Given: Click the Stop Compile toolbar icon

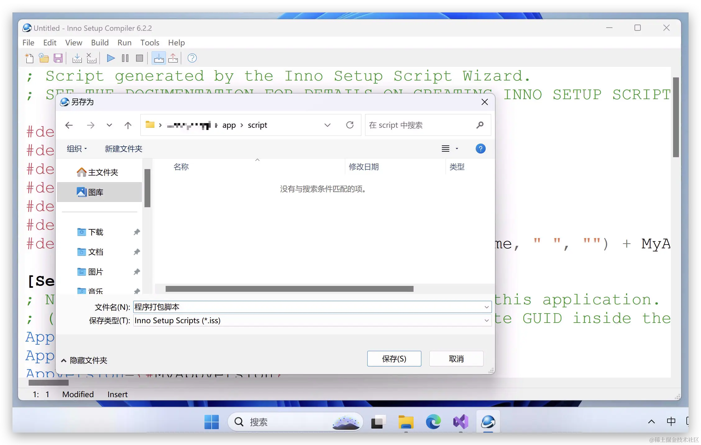Looking at the screenshot, I should [91, 58].
